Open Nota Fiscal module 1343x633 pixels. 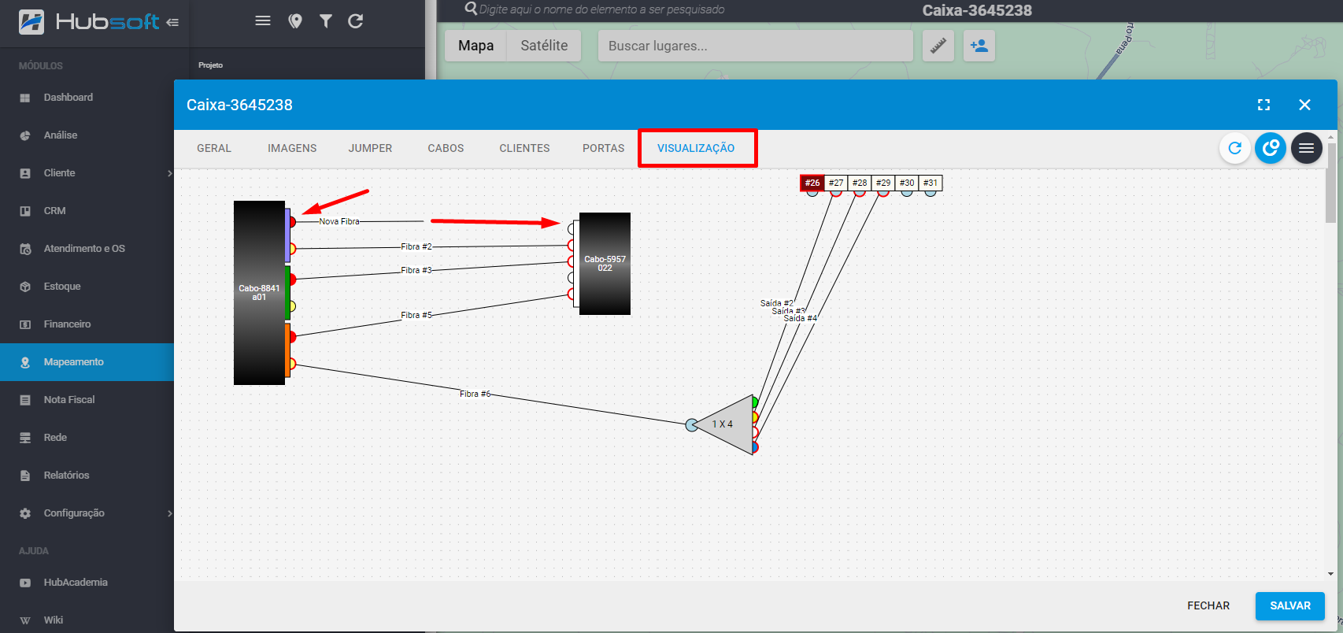coord(87,400)
